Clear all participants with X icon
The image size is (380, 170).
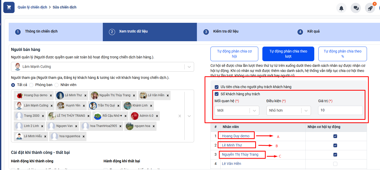pos(180,116)
